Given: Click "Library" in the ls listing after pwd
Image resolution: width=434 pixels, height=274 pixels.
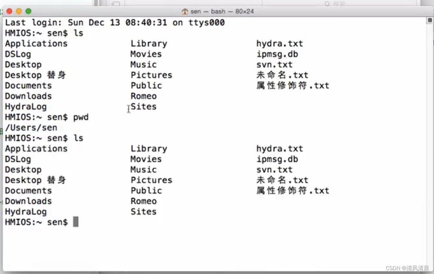Looking at the screenshot, I should [149, 149].
